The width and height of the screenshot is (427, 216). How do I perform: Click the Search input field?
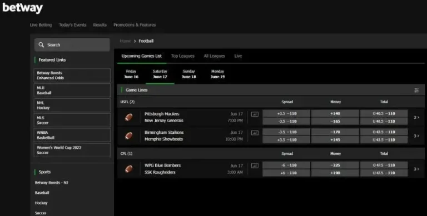point(72,44)
